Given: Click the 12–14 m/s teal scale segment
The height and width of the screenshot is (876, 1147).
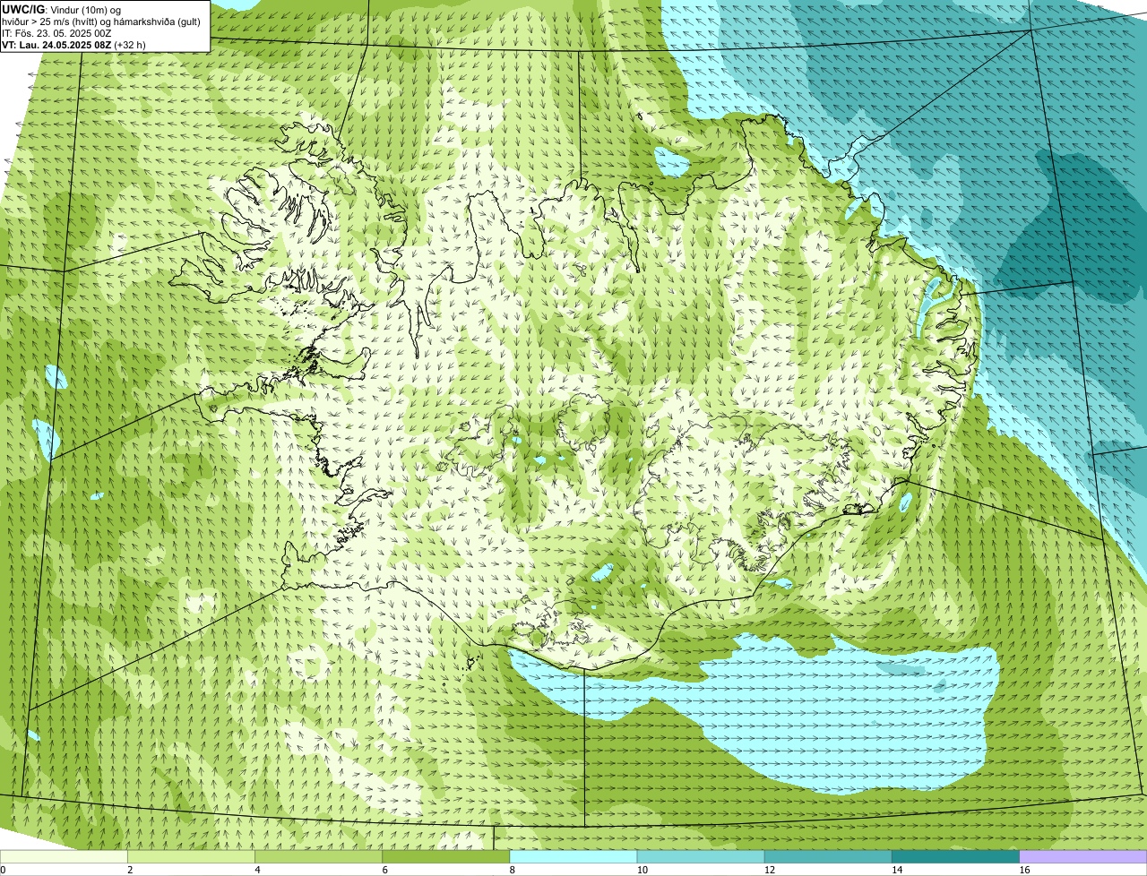Looking at the screenshot, I should pos(828,856).
